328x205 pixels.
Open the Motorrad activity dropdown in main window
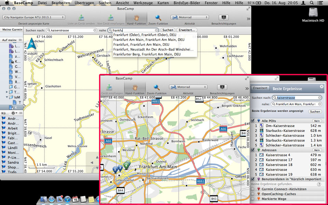pos(190,17)
